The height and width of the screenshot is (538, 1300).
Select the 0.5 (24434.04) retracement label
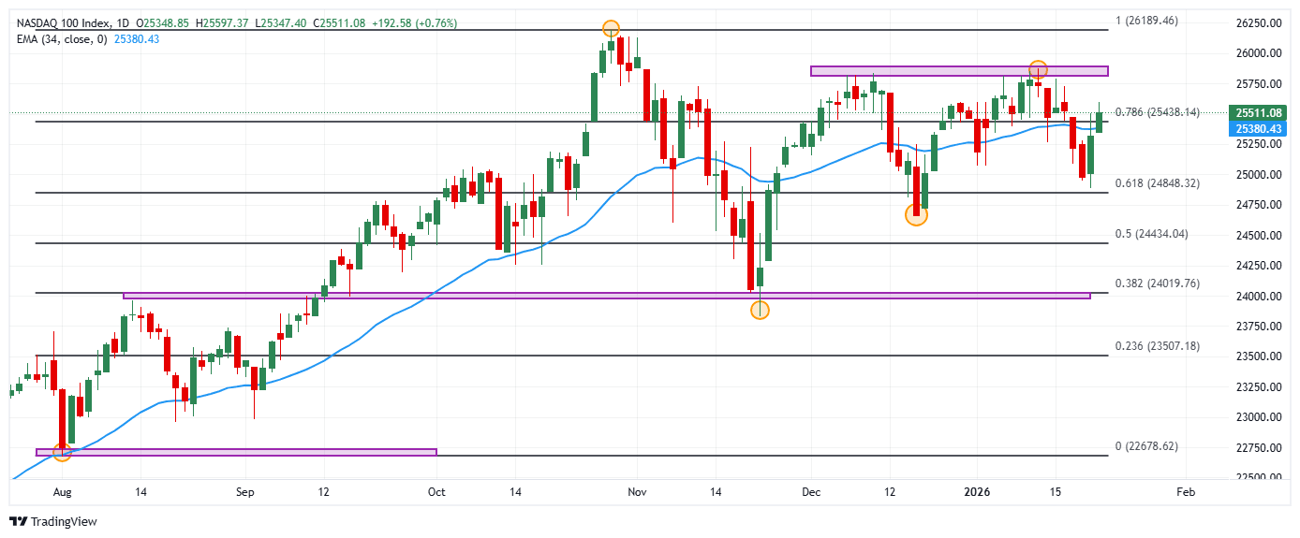tap(1151, 234)
